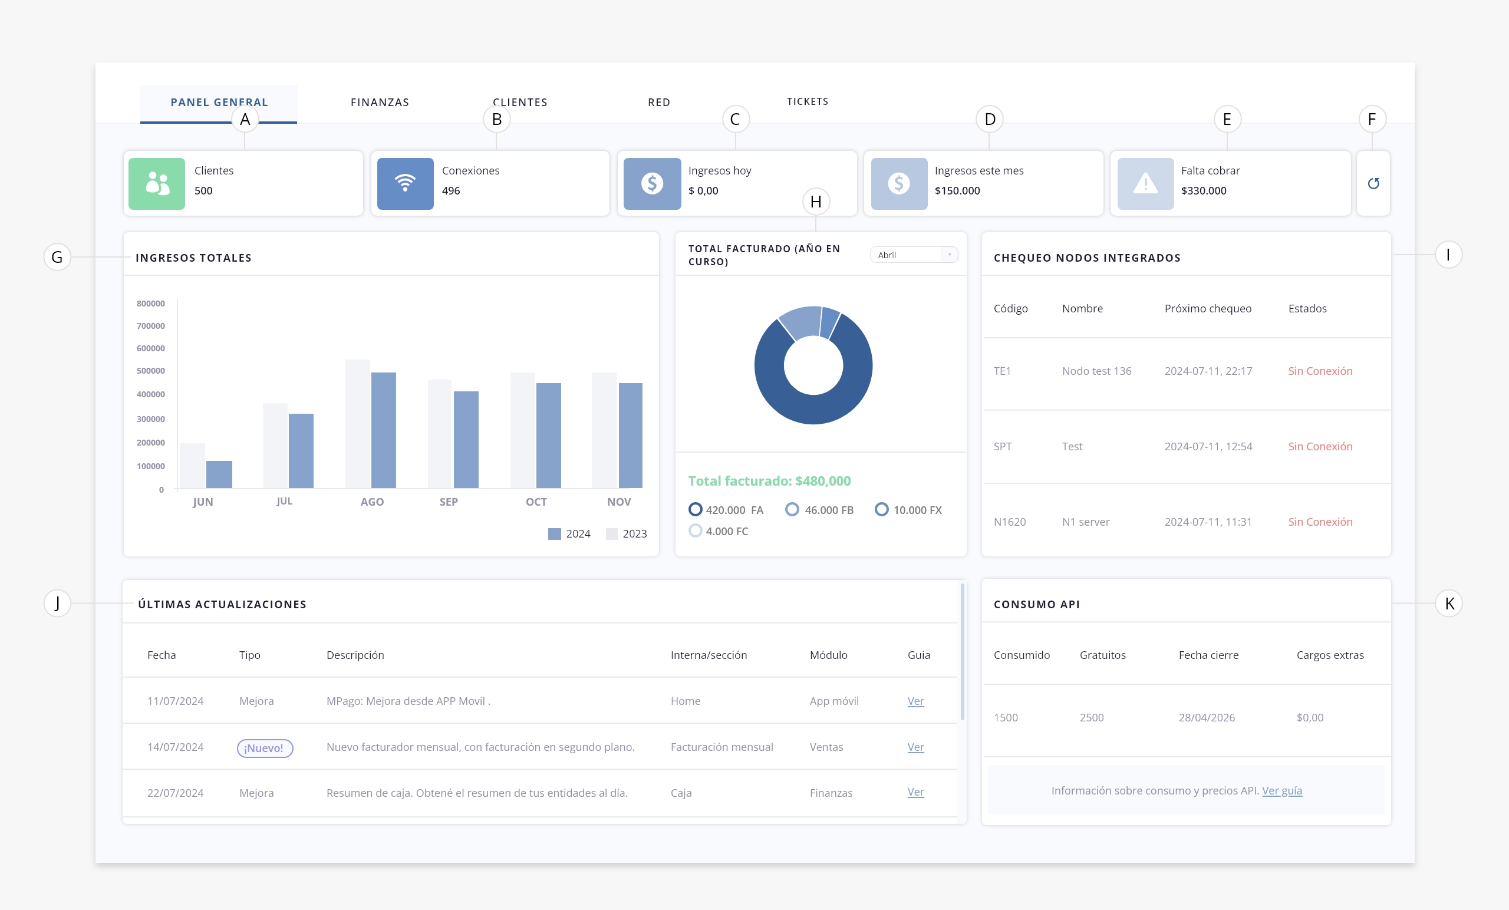Click the Ver guía API link
The height and width of the screenshot is (910, 1509).
[1282, 790]
